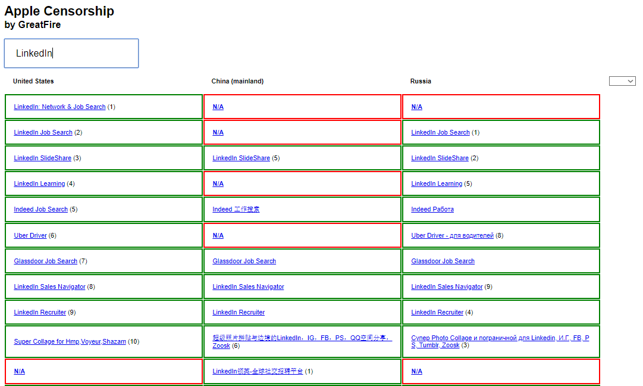Open China column LinkedIn Recruiter link
This screenshot has width=643, height=386.
[x=239, y=312]
